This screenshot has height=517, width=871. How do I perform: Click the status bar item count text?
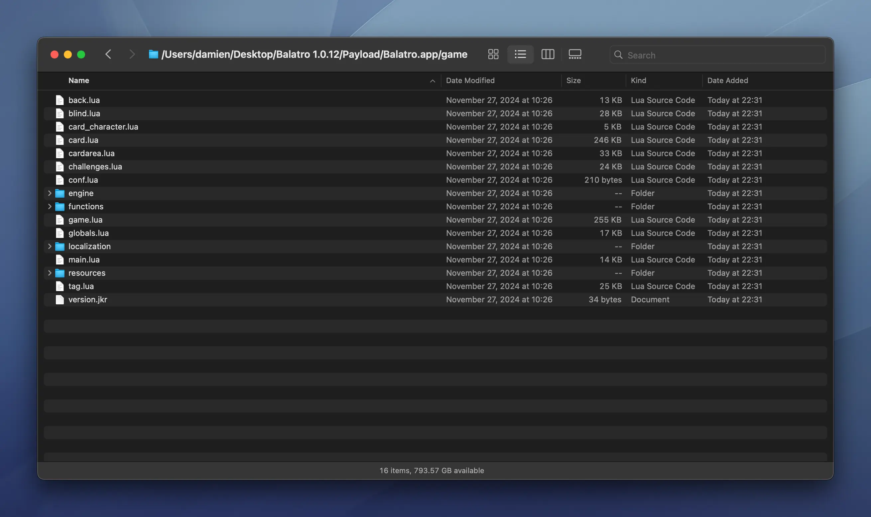[432, 470]
